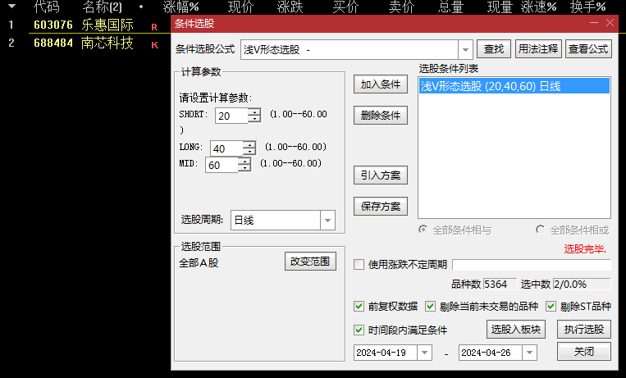Screen dimensions: 626x378
Task: Click the 选中数 2/0.0% field
Action: point(582,285)
